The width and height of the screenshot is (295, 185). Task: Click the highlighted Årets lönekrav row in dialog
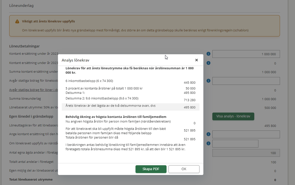click(130, 107)
